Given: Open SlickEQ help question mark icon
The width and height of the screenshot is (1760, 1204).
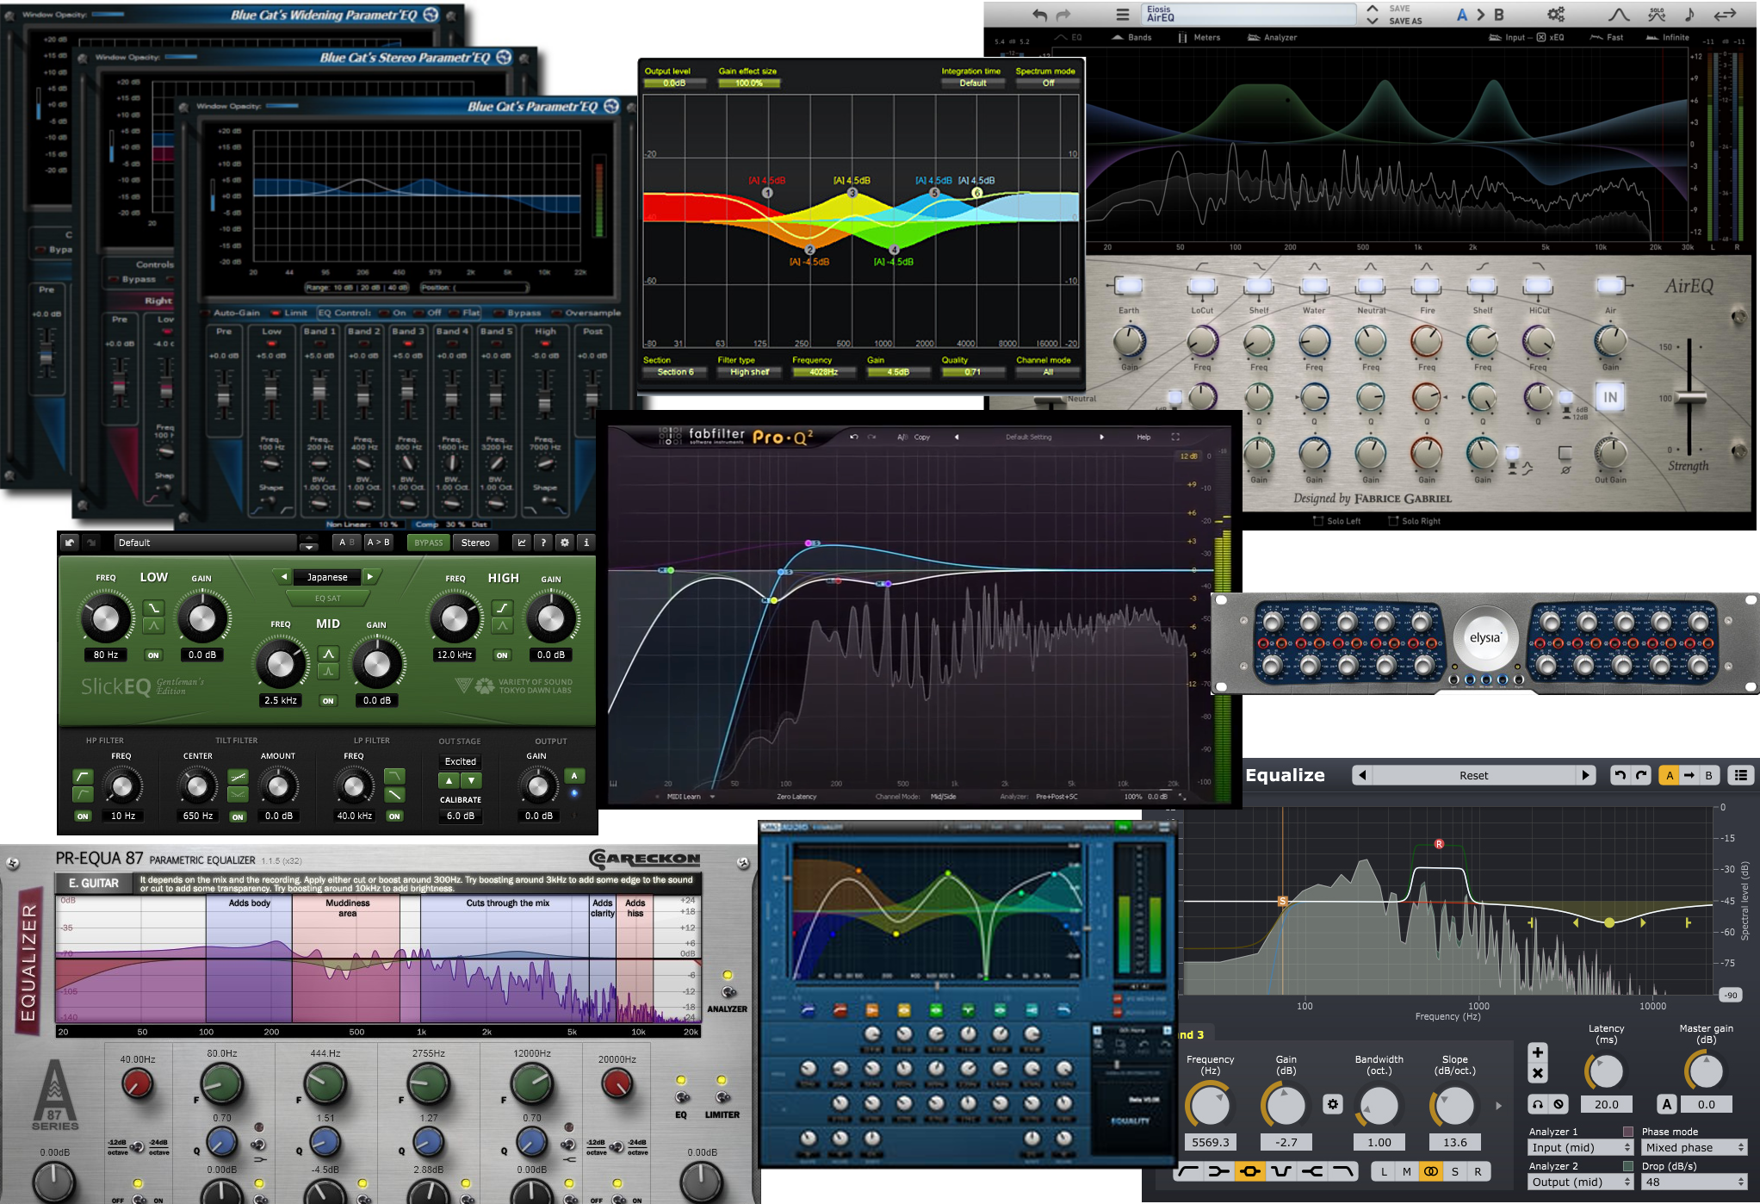Looking at the screenshot, I should [543, 543].
